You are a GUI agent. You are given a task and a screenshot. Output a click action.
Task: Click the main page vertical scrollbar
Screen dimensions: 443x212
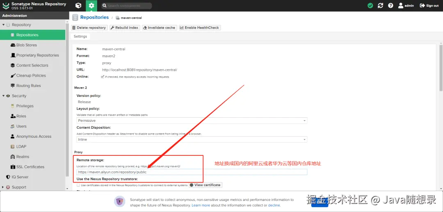(x=441, y=68)
